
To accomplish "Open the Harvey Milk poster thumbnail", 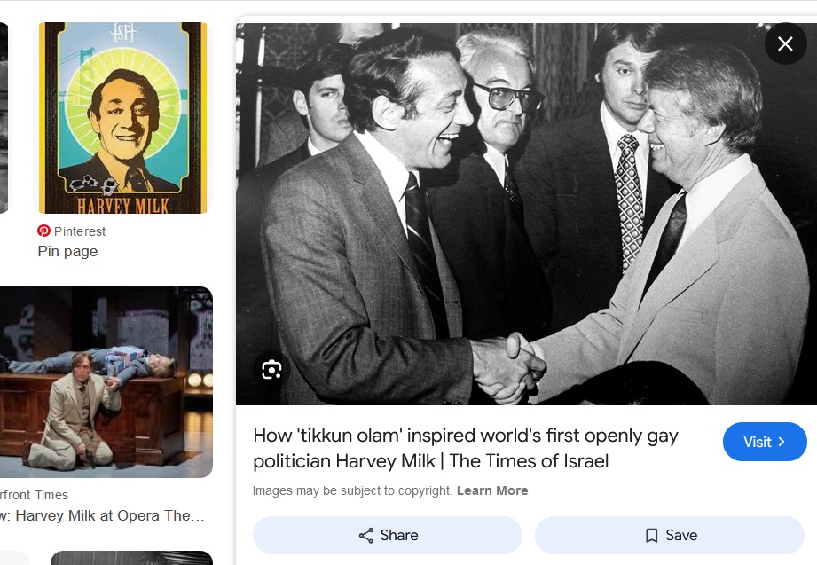I will [x=122, y=118].
